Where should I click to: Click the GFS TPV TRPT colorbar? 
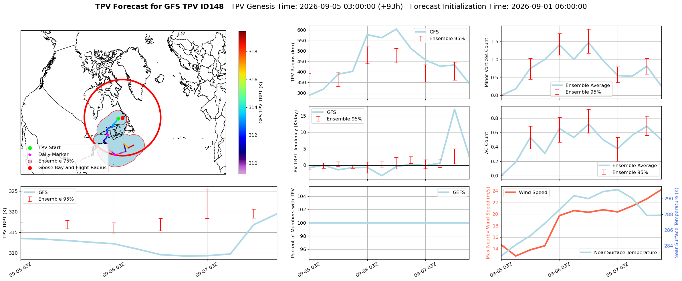click(242, 102)
